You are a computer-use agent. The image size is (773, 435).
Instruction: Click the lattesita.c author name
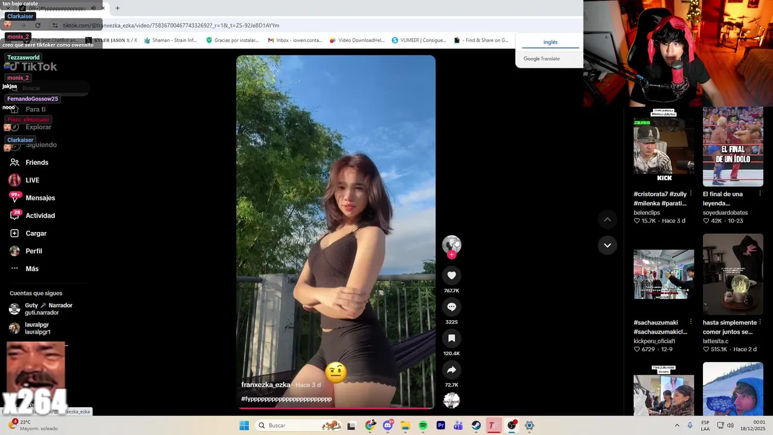tap(716, 341)
